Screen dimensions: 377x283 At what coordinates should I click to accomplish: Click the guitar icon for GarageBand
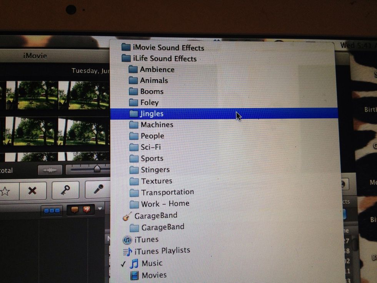pyautogui.click(x=127, y=216)
